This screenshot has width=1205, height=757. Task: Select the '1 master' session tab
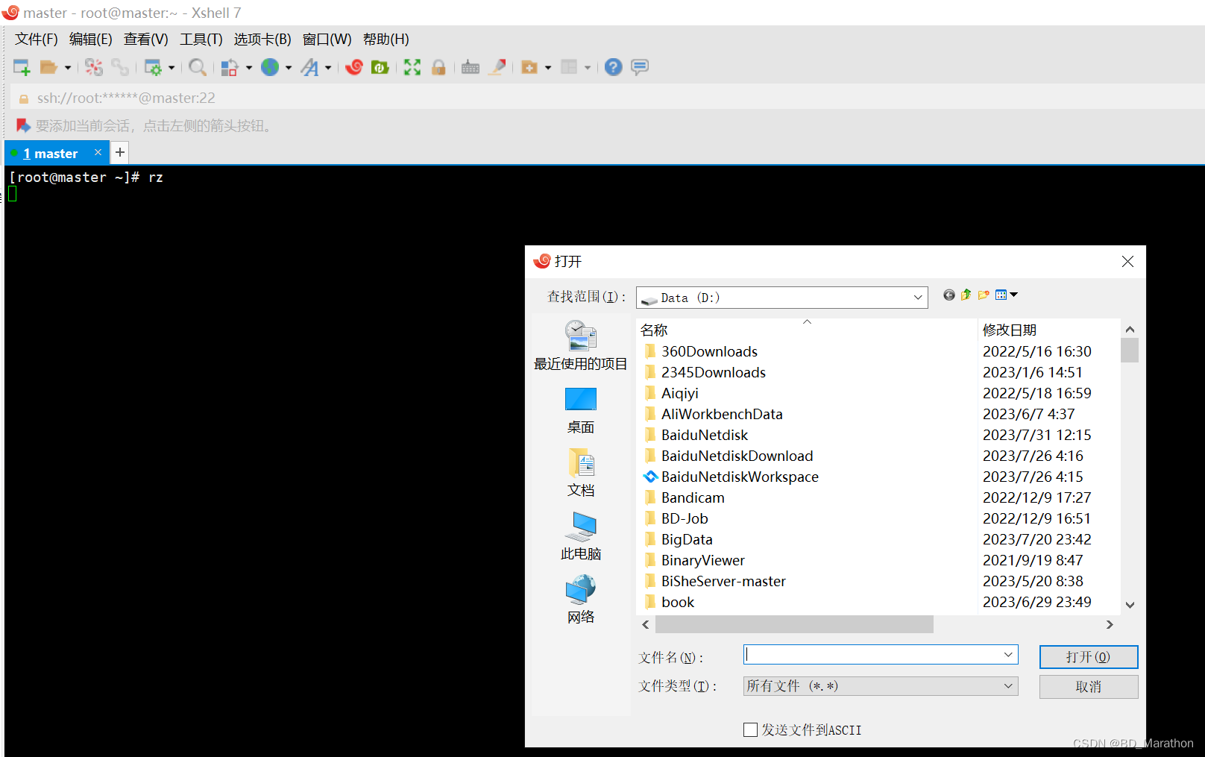(50, 153)
